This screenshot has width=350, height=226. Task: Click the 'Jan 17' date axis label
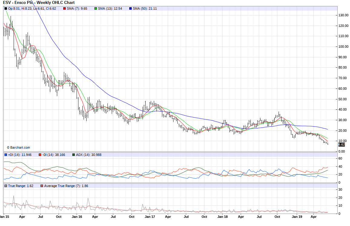[x=150, y=217]
